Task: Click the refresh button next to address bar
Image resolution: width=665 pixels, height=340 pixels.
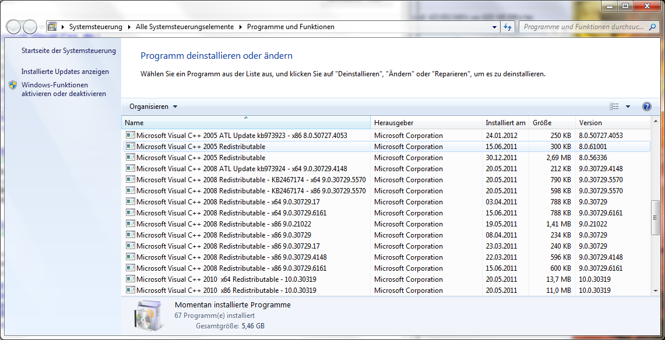Action: [x=508, y=27]
